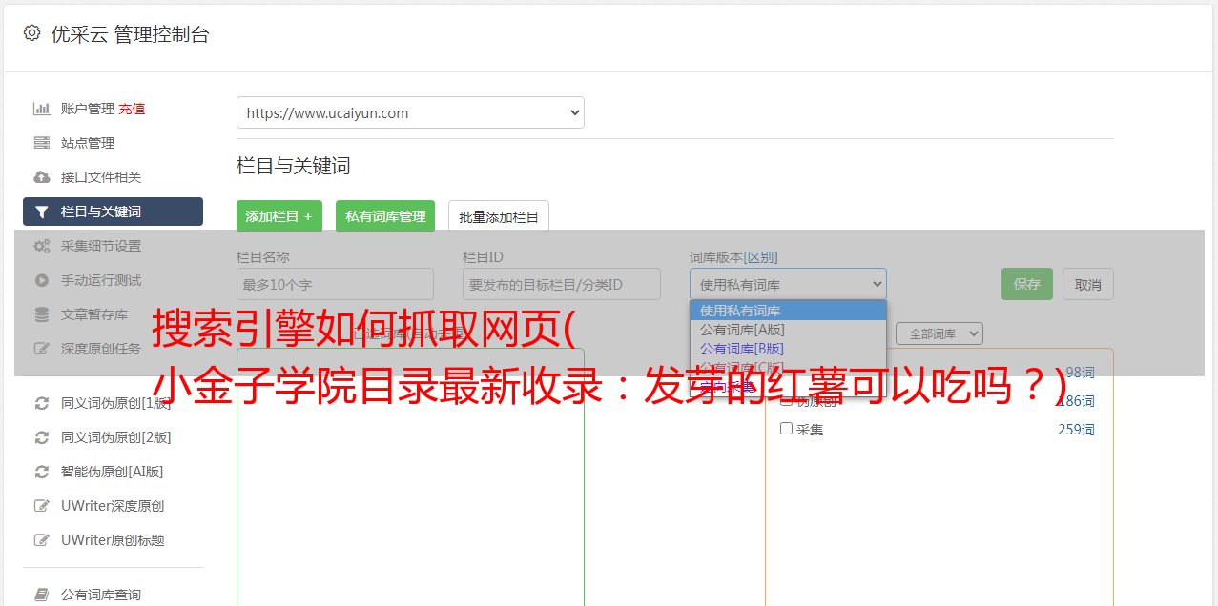Screen dimensions: 1218x606
Task: Click the 栏目与关键词 page heading
Action: (x=293, y=166)
